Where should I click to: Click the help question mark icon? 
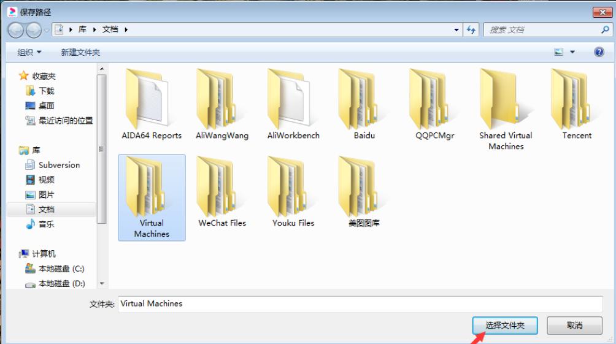tap(599, 52)
